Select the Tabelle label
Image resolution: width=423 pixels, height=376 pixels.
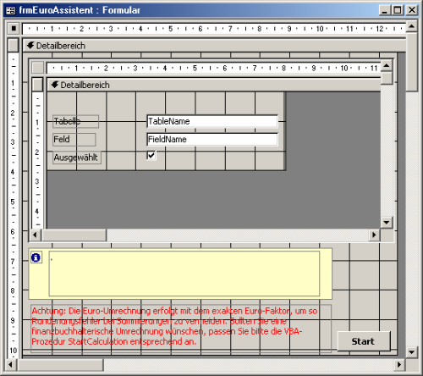point(75,121)
